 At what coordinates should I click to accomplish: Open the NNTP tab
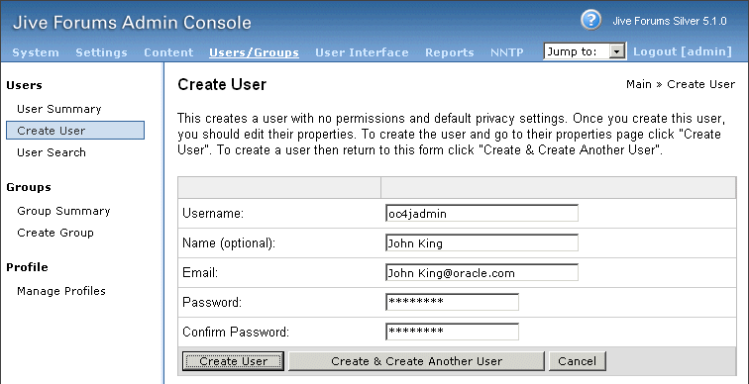point(507,52)
